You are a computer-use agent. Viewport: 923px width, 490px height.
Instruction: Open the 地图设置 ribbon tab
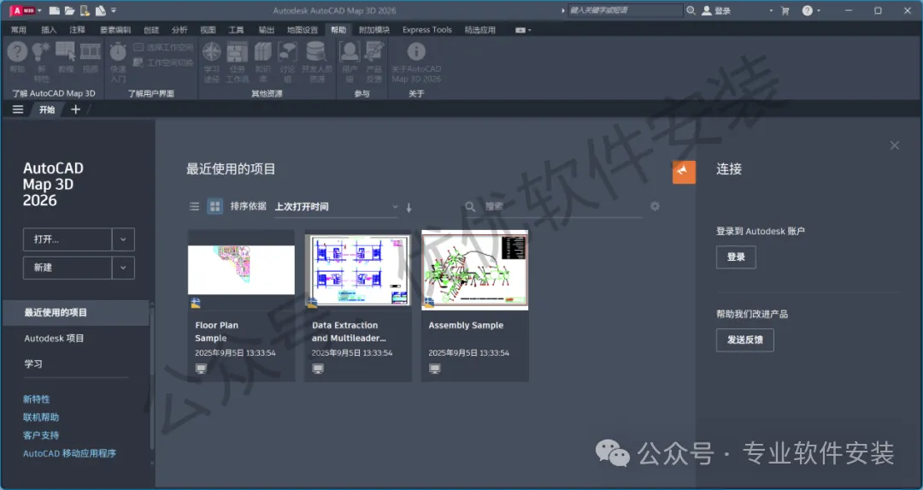[x=303, y=30]
